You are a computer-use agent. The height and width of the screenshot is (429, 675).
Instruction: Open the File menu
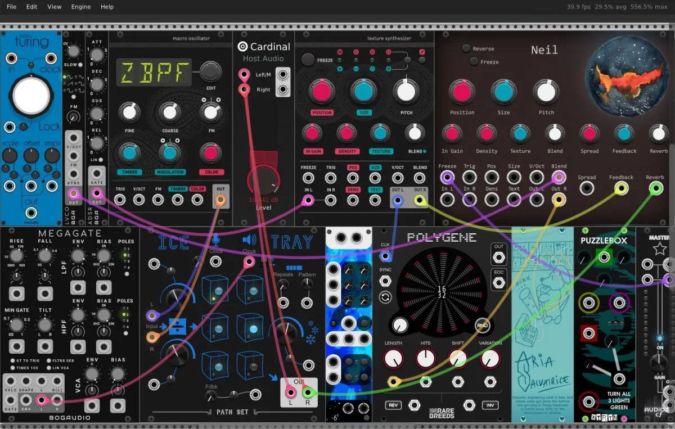click(x=11, y=7)
